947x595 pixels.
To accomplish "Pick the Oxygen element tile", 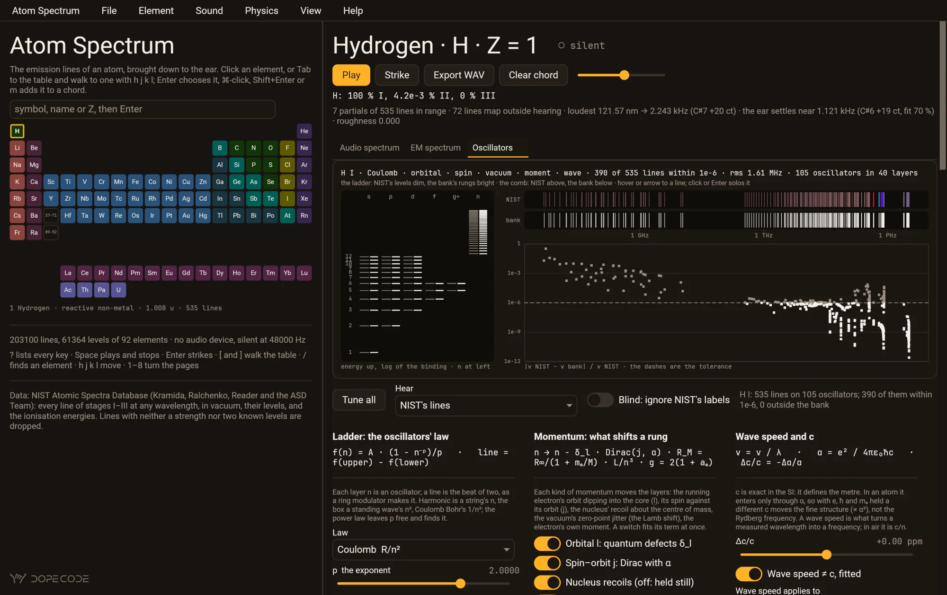I will click(x=270, y=148).
